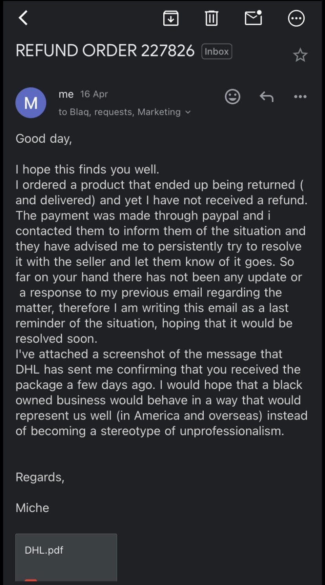The image size is (325, 585).
Task: Mark the email as unread
Action: (x=253, y=18)
